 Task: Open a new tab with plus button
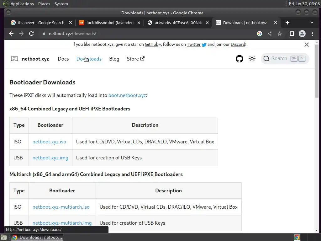pos(287,23)
